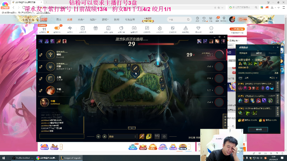Click the rune page edit pencil button

click(x=104, y=137)
